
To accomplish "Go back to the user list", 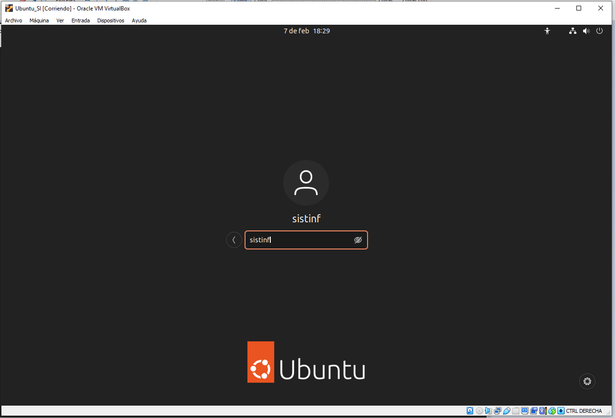I will 234,240.
